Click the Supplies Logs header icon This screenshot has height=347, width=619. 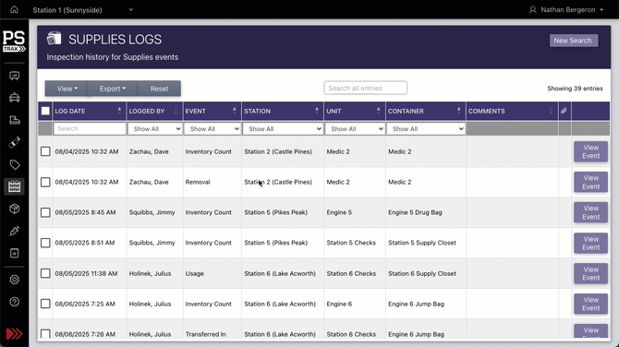[x=55, y=39]
